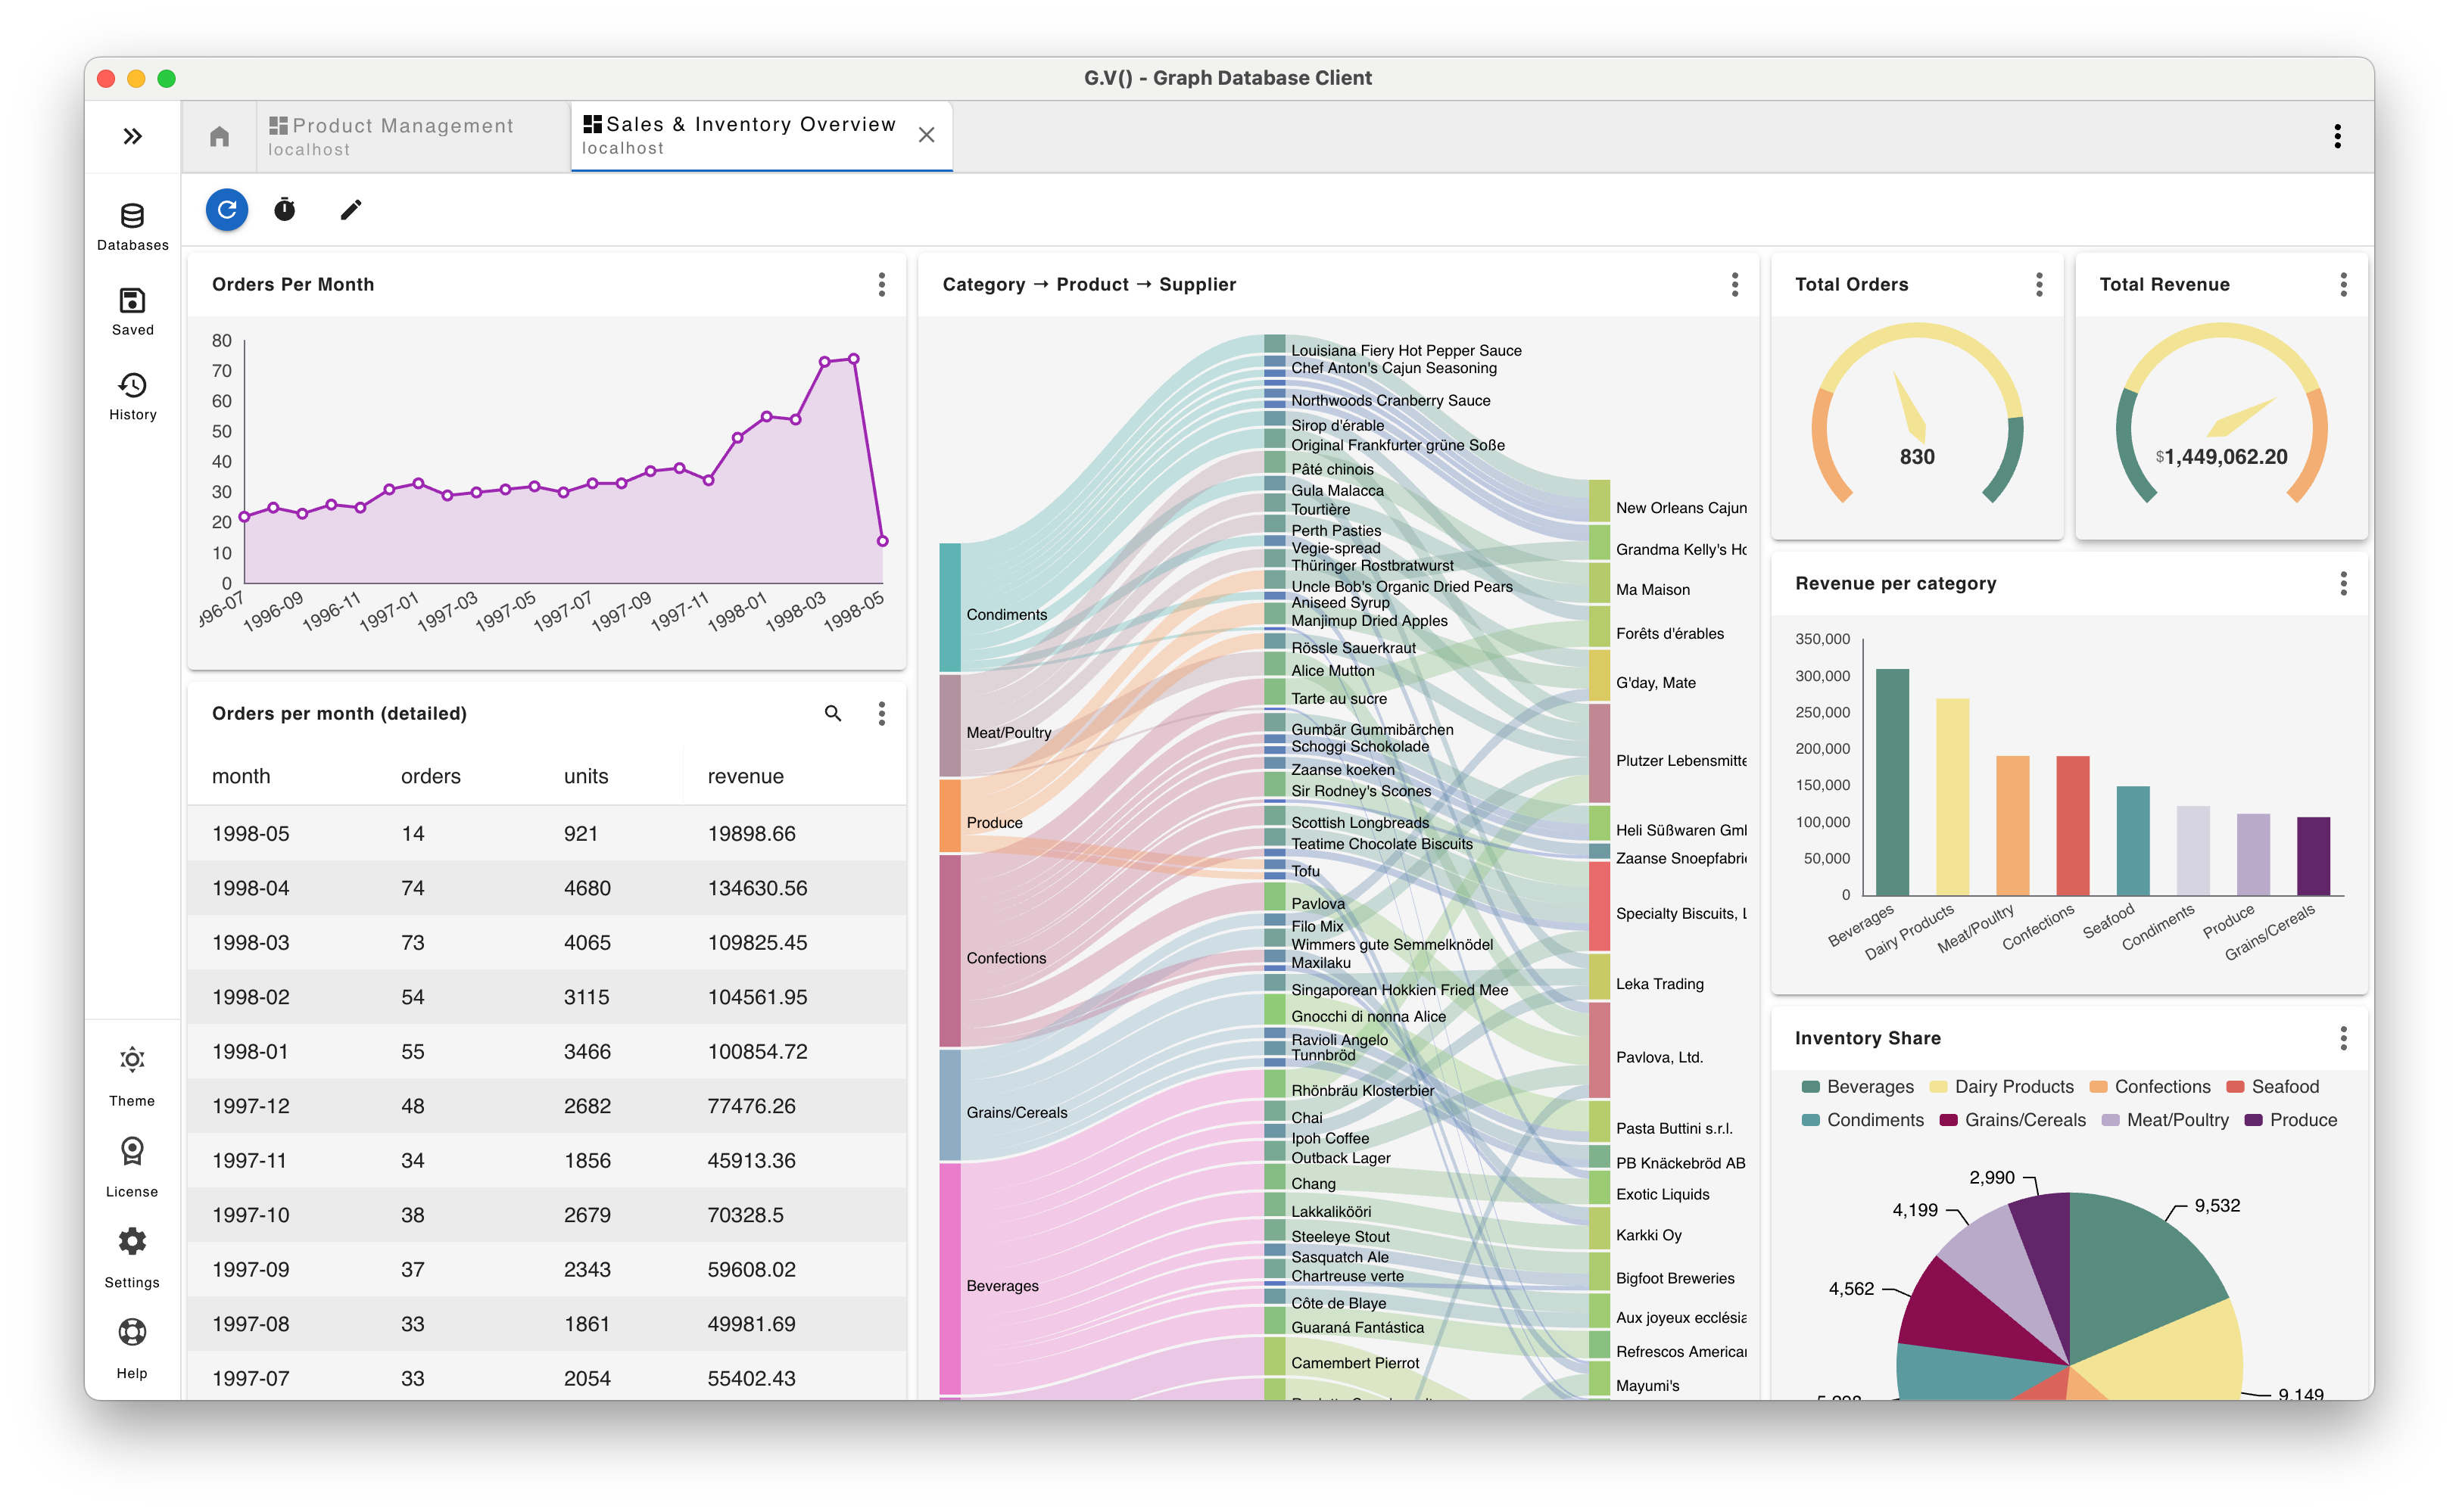Image resolution: width=2459 pixels, height=1512 pixels.
Task: Open the auto-refresh timer icon
Action: [285, 210]
